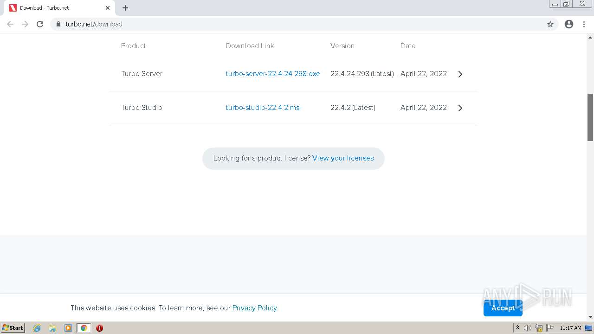The height and width of the screenshot is (334, 594).
Task: Open Windows Explorer folder from the taskbar
Action: (52, 328)
